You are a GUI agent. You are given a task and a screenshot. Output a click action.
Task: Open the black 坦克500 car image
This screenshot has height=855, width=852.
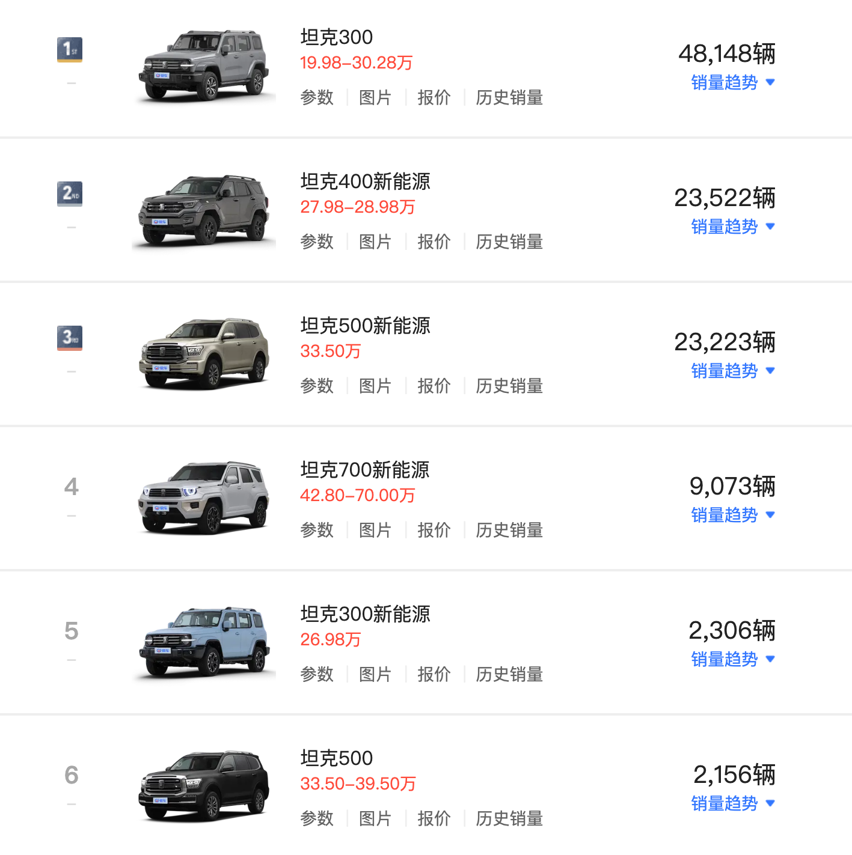(x=204, y=786)
